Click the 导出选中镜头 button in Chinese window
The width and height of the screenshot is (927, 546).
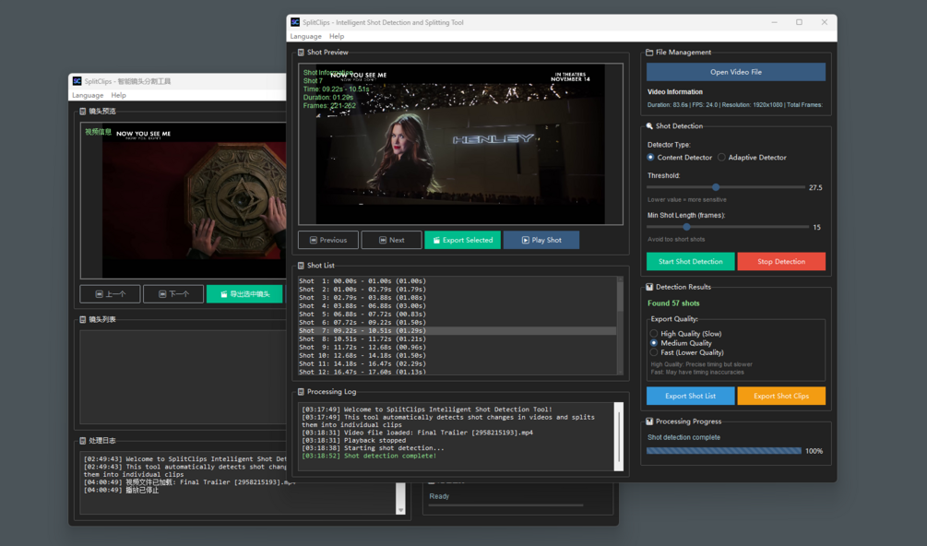(244, 293)
